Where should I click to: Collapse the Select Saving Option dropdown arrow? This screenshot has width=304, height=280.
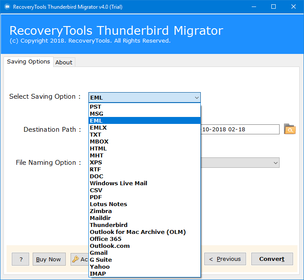(x=196, y=98)
